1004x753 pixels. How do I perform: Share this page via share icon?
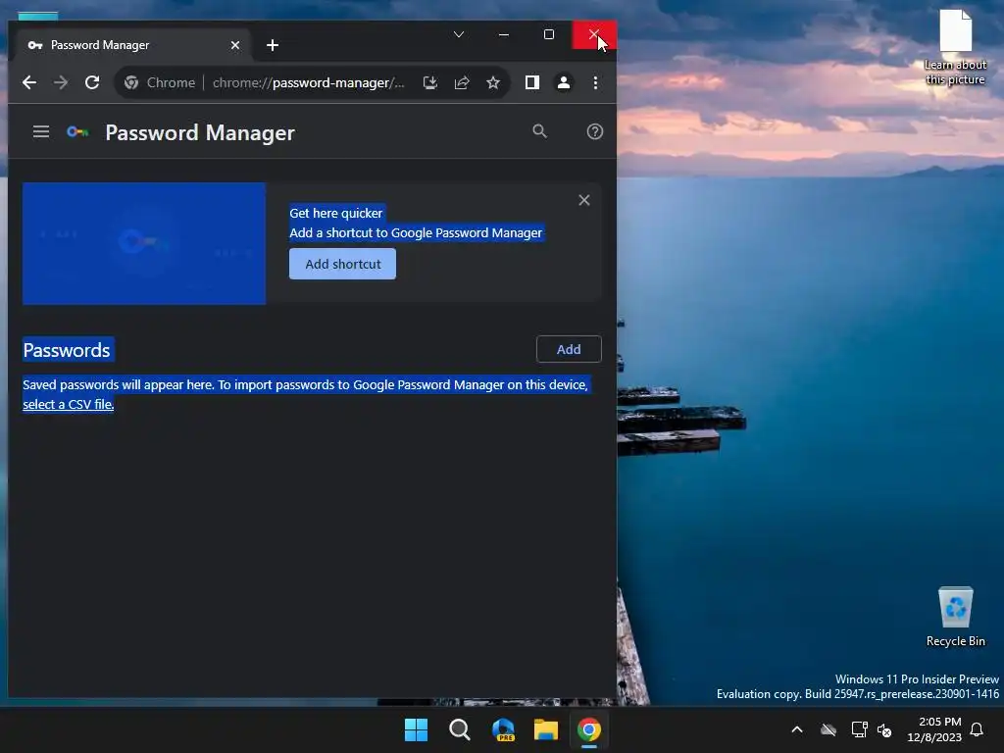tap(462, 82)
